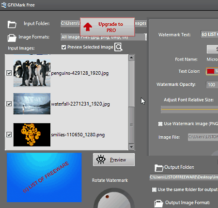Click the image list scroll down arrow
This screenshot has height=208, width=218.
click(131, 147)
